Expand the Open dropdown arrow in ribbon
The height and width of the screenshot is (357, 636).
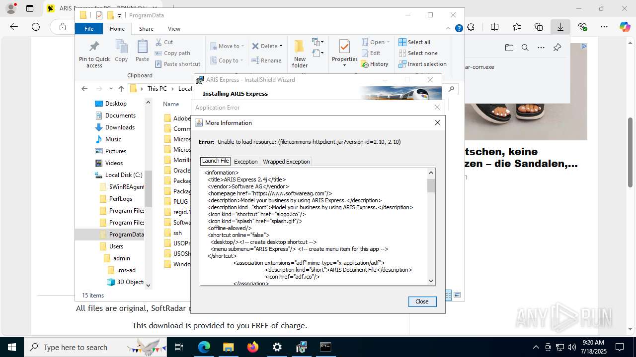(x=388, y=42)
